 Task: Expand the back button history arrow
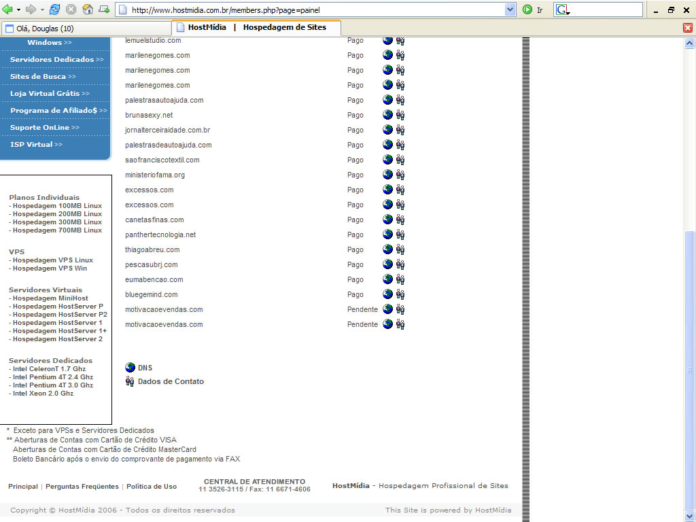[x=18, y=10]
